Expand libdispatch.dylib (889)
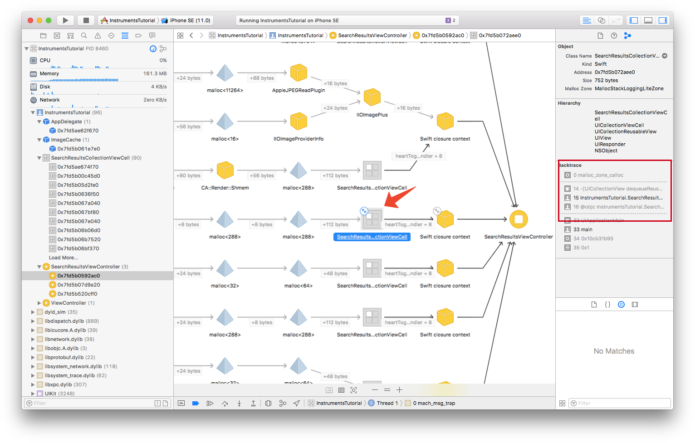Viewport: 695px width, 443px height. [33, 321]
